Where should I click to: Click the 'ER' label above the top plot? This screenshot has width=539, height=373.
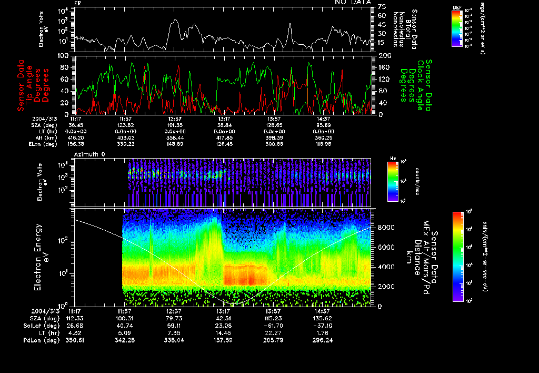click(x=77, y=4)
